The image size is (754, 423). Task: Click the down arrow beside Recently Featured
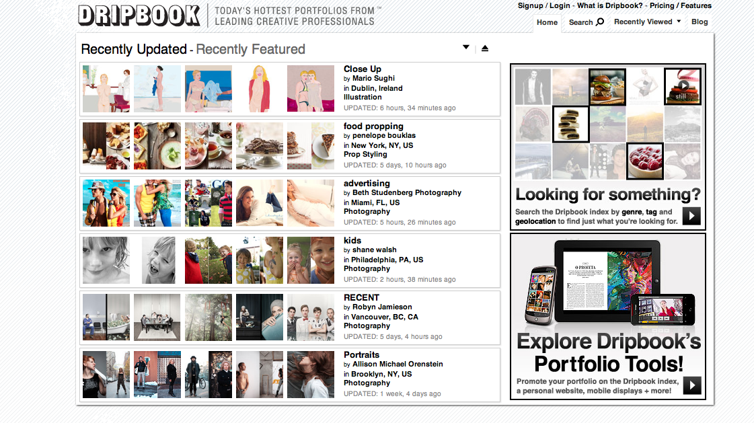[466, 47]
